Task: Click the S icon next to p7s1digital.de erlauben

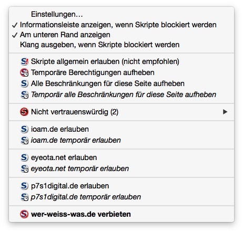Action: pyautogui.click(x=24, y=186)
